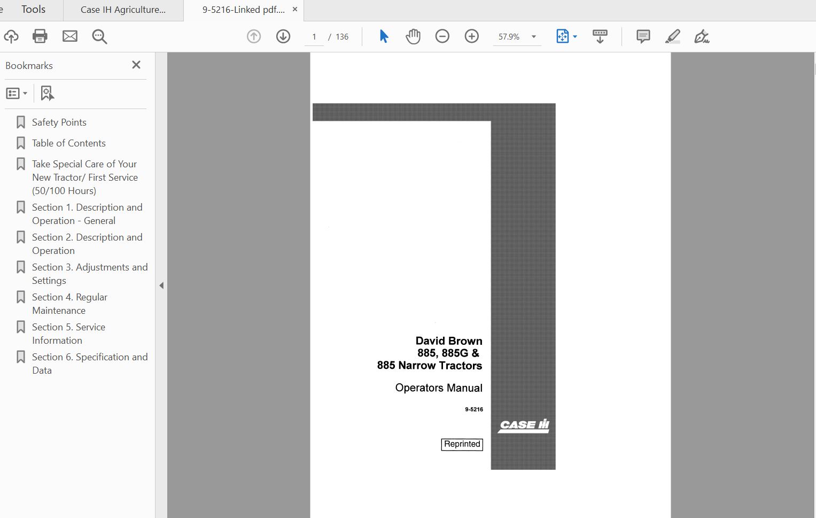Open the find text magnifier tool
This screenshot has height=518, width=816.
point(99,36)
